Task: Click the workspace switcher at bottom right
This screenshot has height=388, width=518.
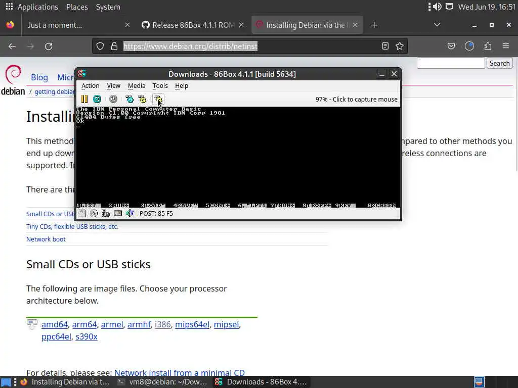Action: tap(480, 382)
